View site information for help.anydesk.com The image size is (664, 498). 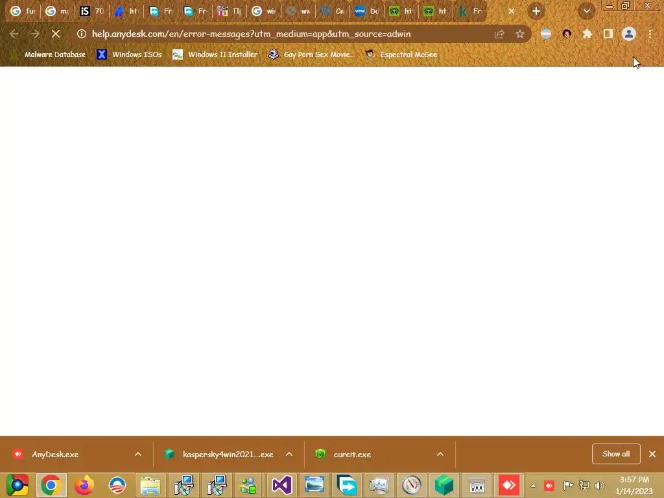(x=81, y=34)
